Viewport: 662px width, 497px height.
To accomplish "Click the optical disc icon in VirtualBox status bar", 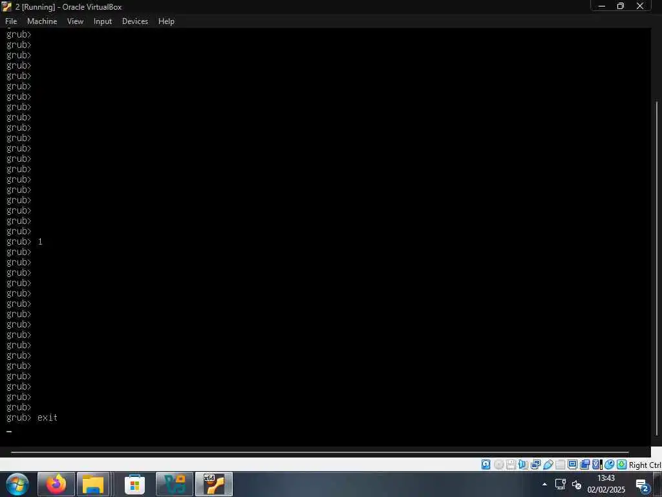I will (499, 465).
